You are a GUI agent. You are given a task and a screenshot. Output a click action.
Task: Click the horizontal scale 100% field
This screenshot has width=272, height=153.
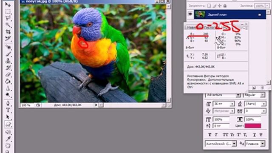(253, 119)
